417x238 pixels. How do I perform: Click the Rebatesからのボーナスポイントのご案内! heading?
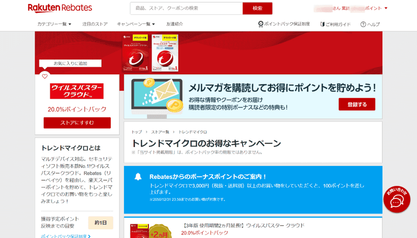(x=207, y=176)
